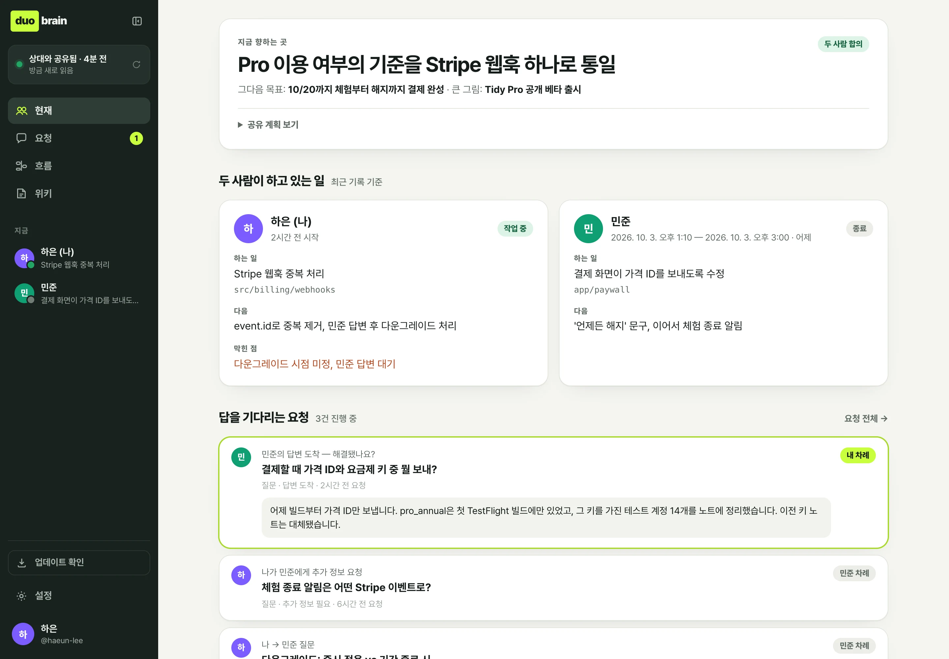Click the app/paywall path text

pyautogui.click(x=602, y=290)
